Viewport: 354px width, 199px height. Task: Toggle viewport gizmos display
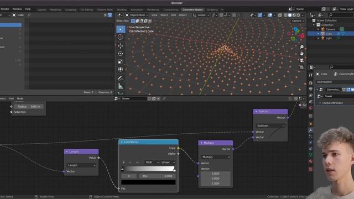[x=260, y=15]
